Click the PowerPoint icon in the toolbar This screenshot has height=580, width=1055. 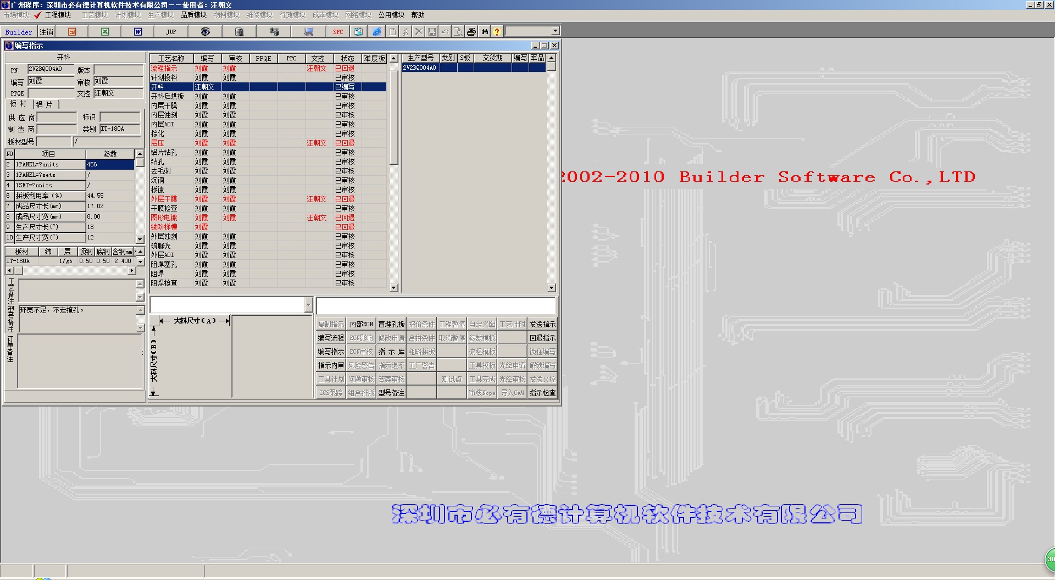pyautogui.click(x=72, y=32)
